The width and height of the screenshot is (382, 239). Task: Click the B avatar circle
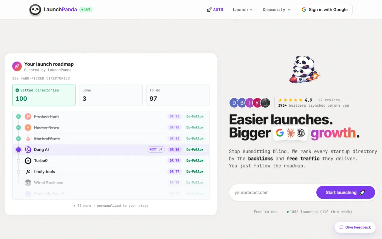tap(242, 103)
